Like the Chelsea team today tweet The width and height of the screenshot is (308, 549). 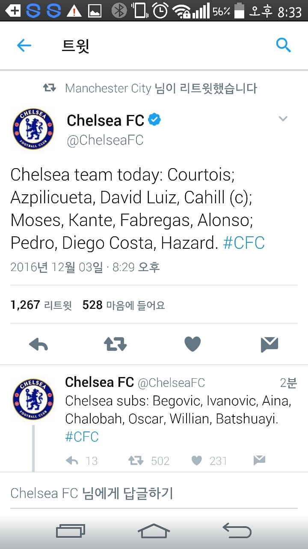coord(192,344)
